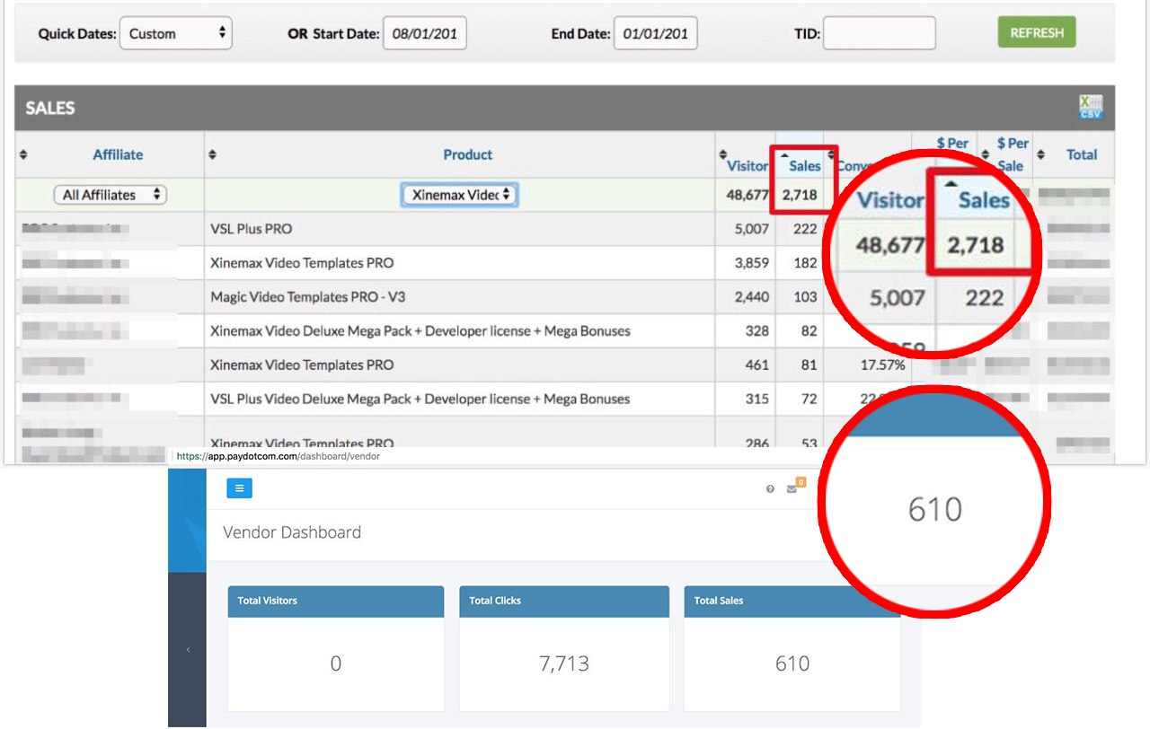Click the 7,713 total clicks value
Screen dimensions: 1150x729
[x=564, y=663]
